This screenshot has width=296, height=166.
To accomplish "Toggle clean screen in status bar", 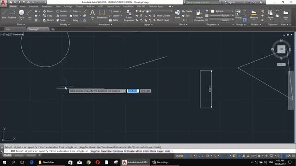I will pyautogui.click(x=289, y=156).
